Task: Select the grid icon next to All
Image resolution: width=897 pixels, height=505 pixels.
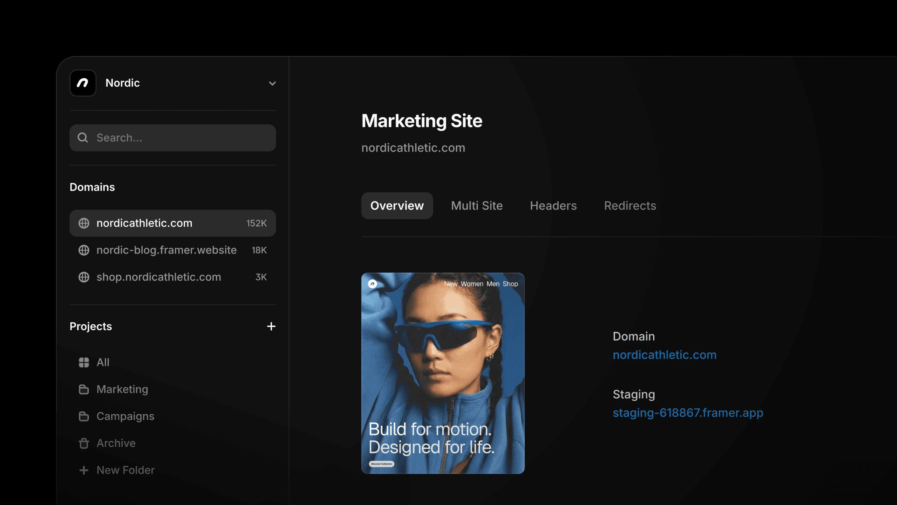Action: point(84,362)
